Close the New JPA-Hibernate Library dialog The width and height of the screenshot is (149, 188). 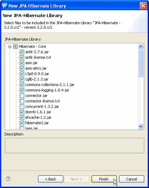[x=143, y=6]
